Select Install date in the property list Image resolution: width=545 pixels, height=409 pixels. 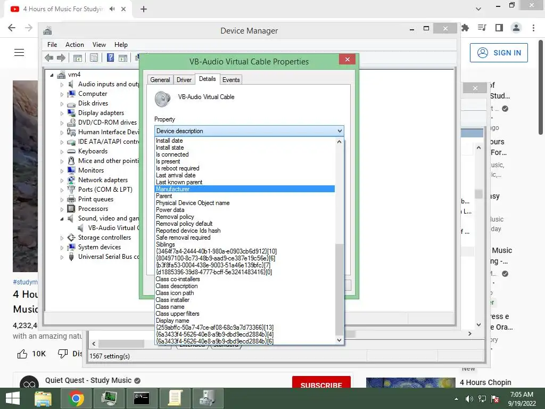[245, 141]
